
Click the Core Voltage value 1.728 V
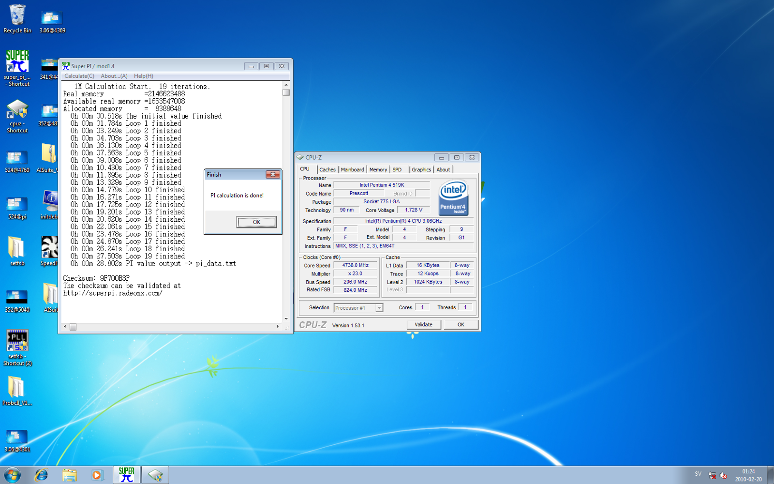(414, 210)
